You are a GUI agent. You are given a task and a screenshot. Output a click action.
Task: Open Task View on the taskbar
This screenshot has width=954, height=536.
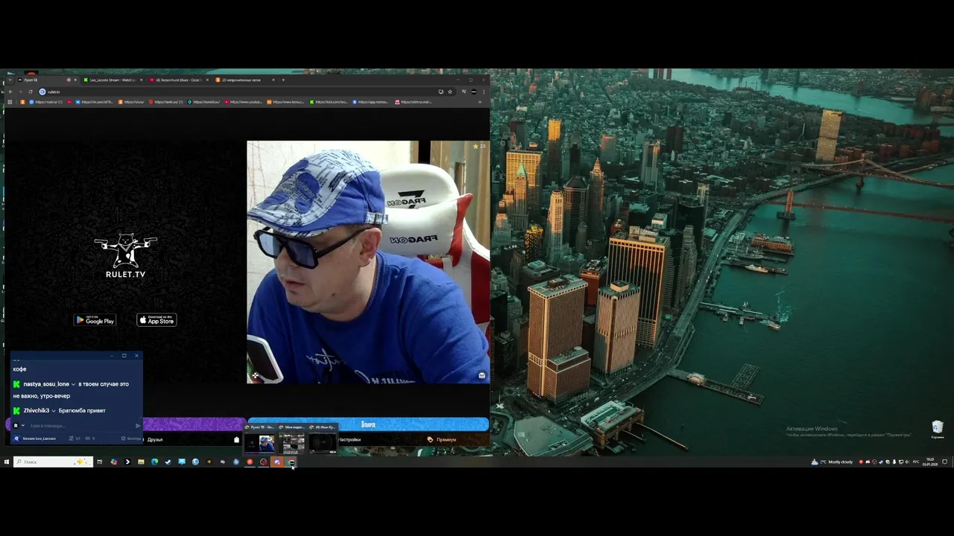pyautogui.click(x=99, y=462)
